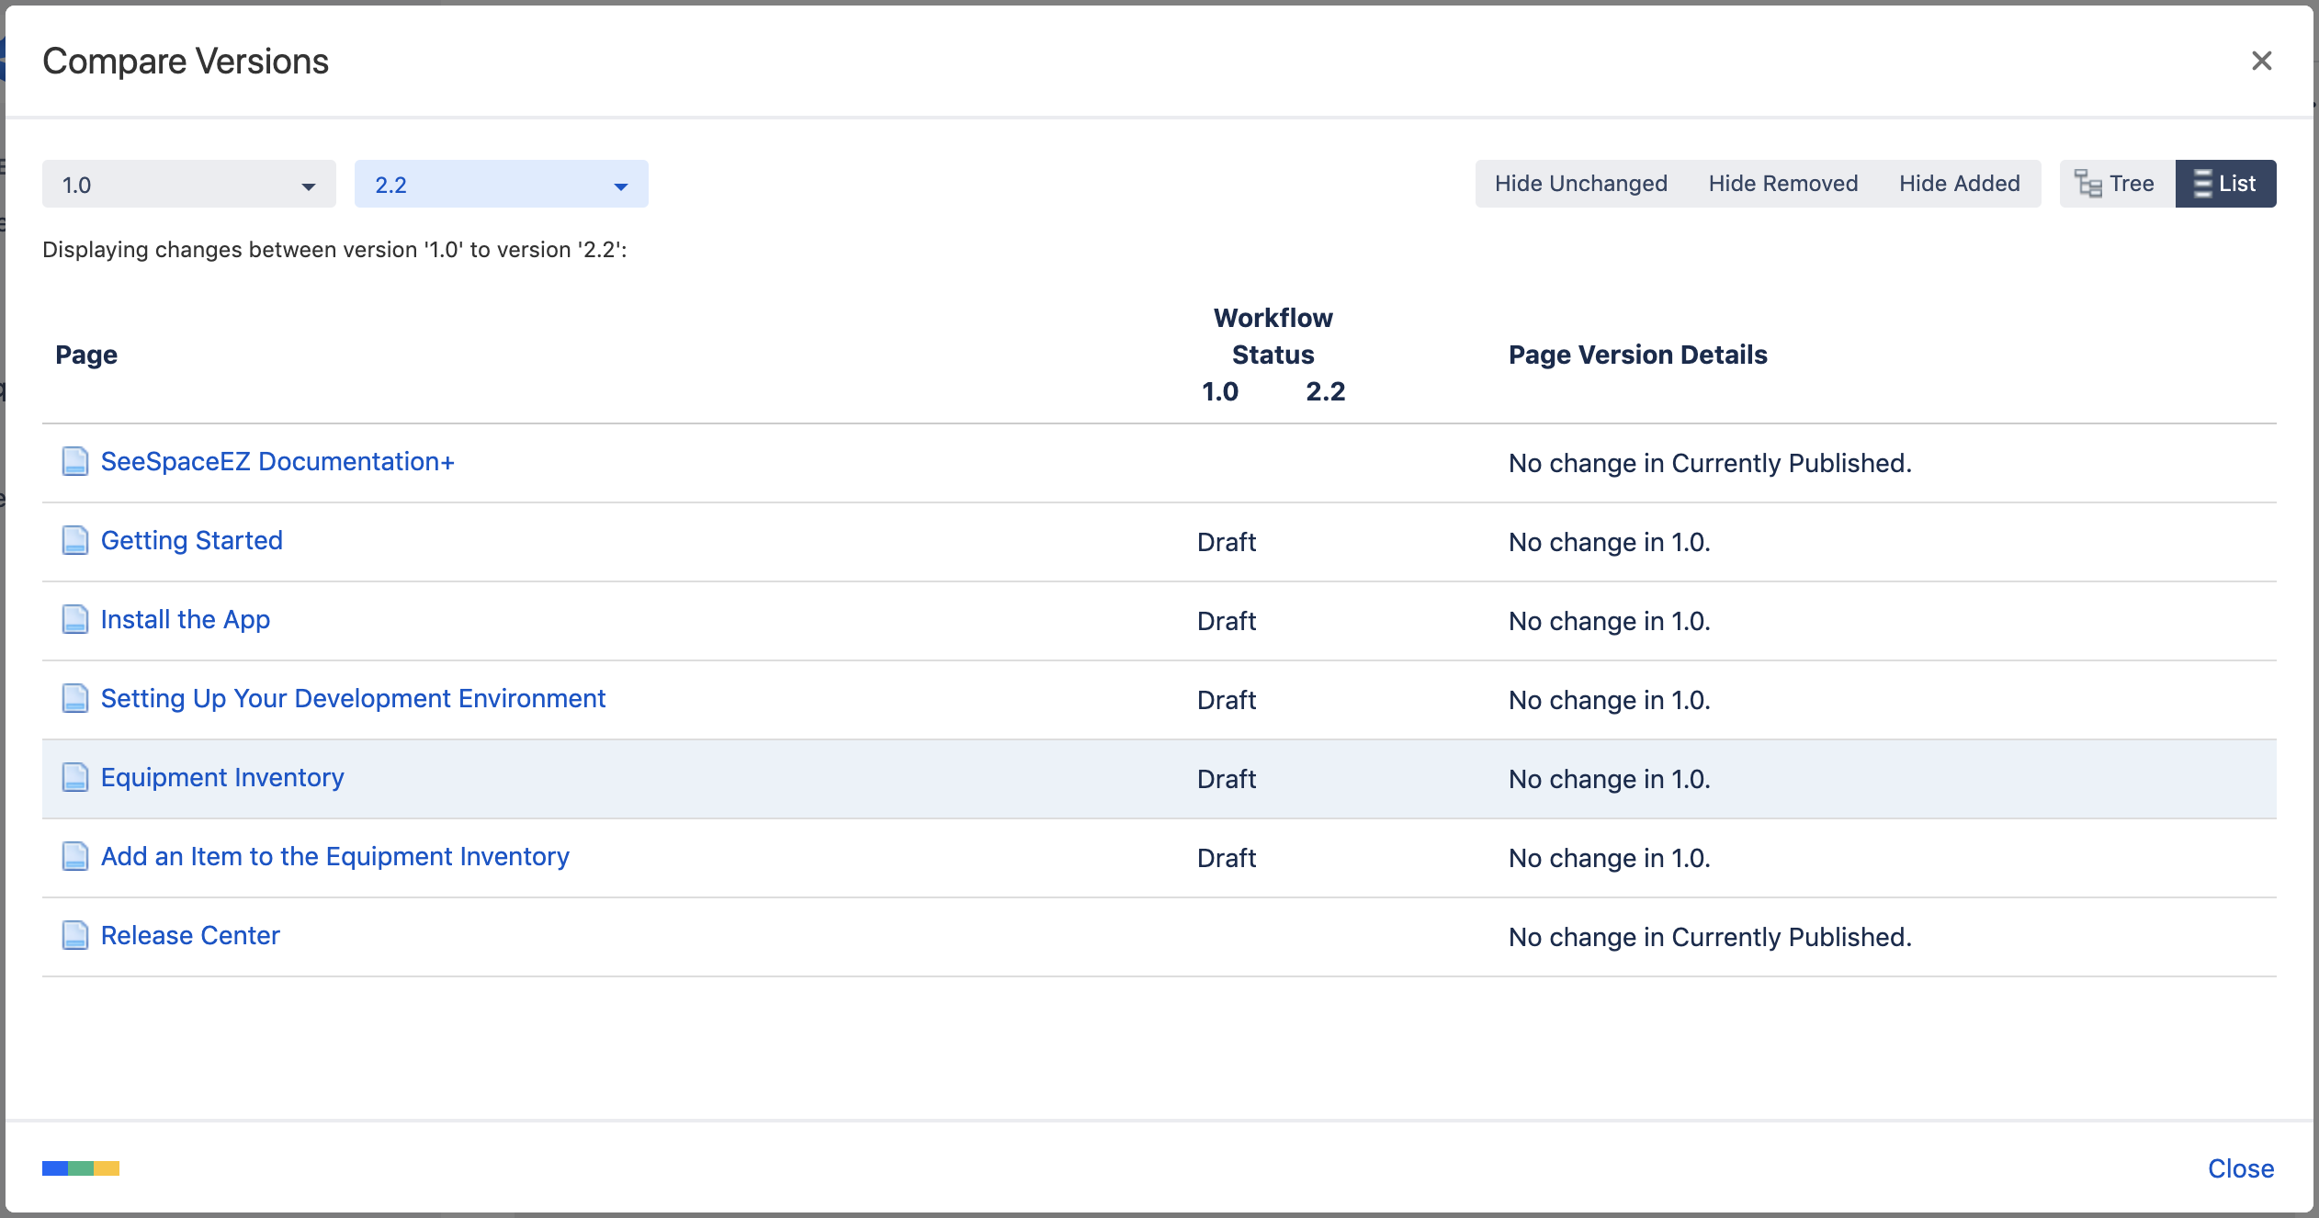2319x1218 pixels.
Task: Open Add an Item to the Equipment Inventory
Action: 334,856
